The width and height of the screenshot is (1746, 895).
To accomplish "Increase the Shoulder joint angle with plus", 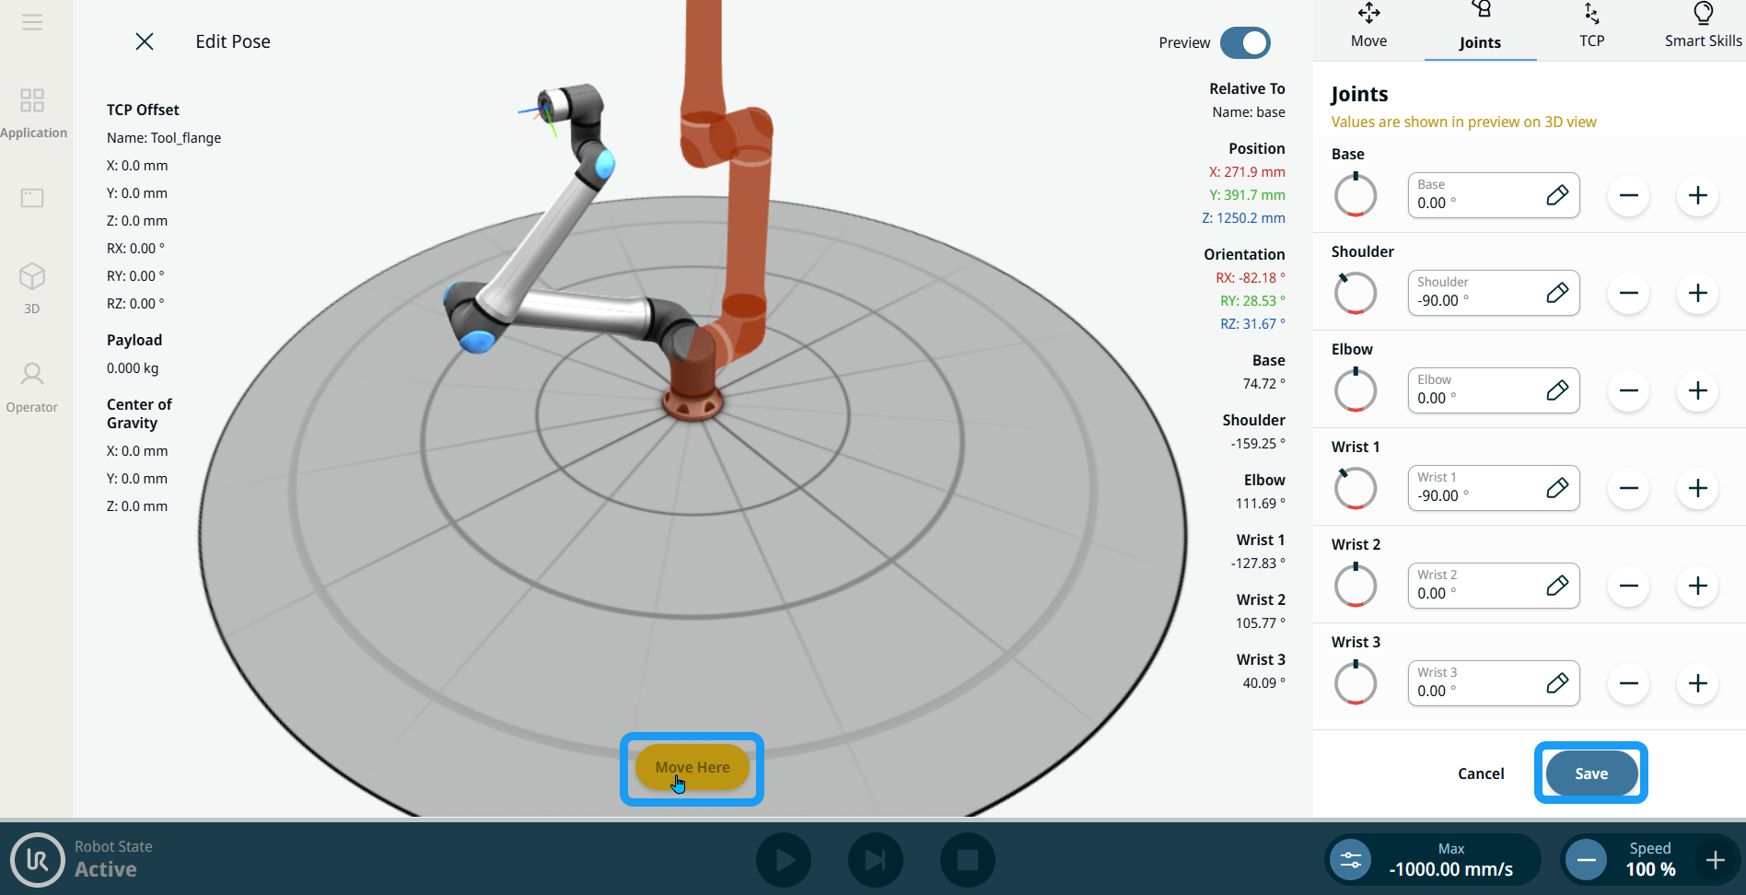I will 1697,293.
